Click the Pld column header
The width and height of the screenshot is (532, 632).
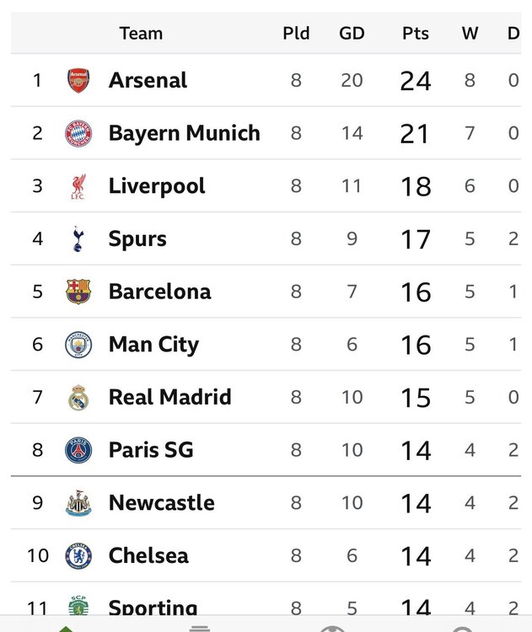296,33
